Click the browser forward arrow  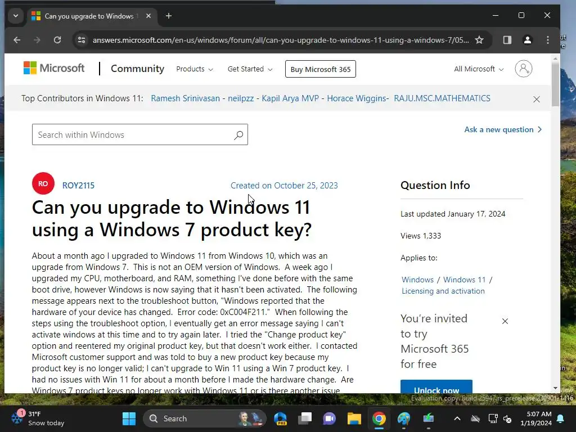(37, 40)
